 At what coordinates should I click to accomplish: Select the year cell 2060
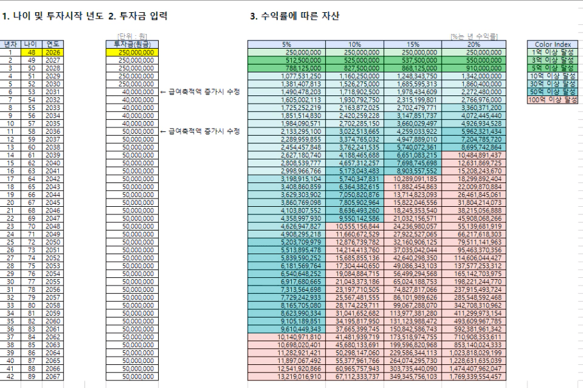pos(53,321)
